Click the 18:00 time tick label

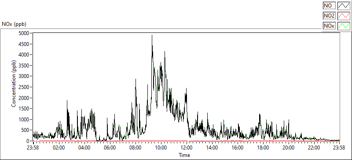point(263,148)
